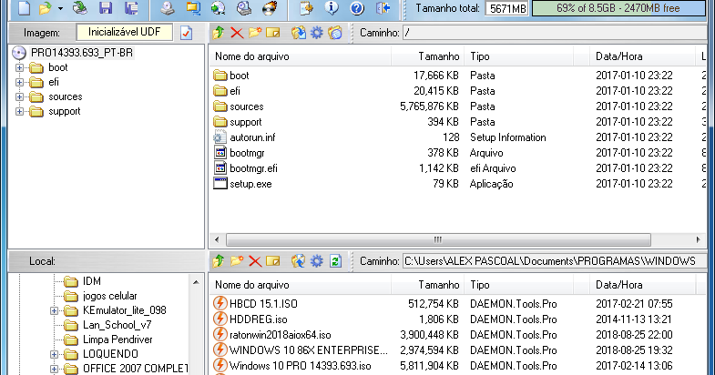This screenshot has width=715, height=375.
Task: Click red X delete in Local toolbar
Action: pyautogui.click(x=255, y=261)
